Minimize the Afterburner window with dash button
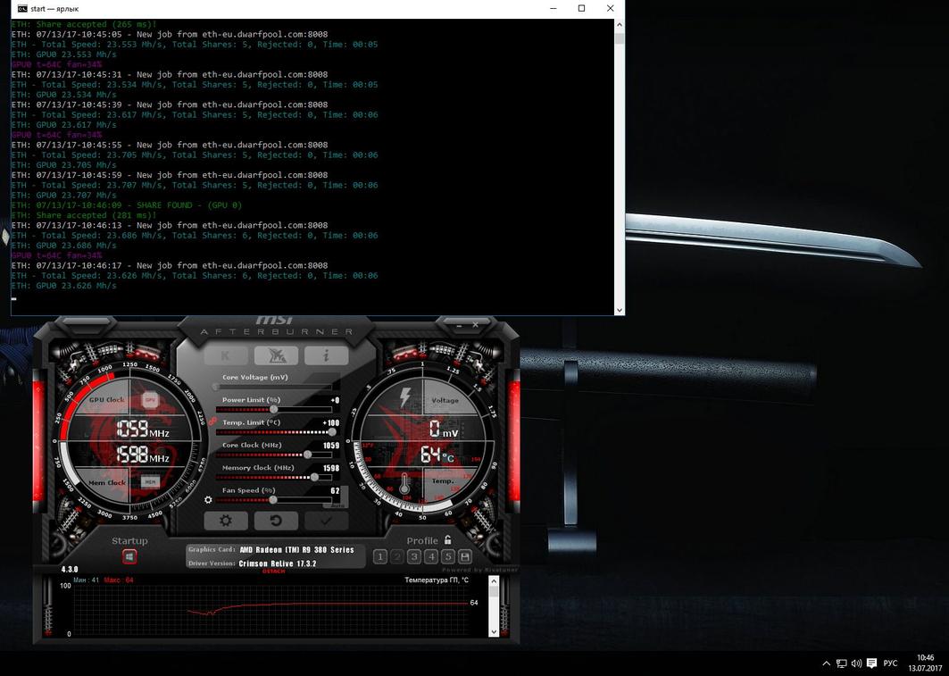949x676 pixels. 460,326
